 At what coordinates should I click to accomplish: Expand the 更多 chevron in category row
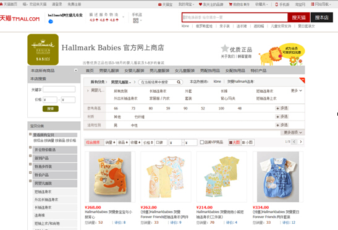[297, 91]
